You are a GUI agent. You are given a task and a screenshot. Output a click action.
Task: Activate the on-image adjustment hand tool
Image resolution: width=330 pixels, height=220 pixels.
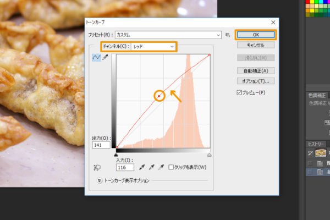[97, 167]
